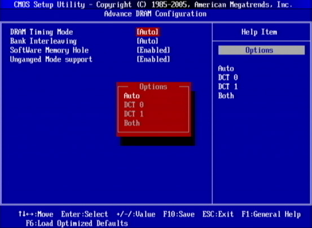Select Both in the Options popup
The width and height of the screenshot is (312, 228).
tap(131, 123)
